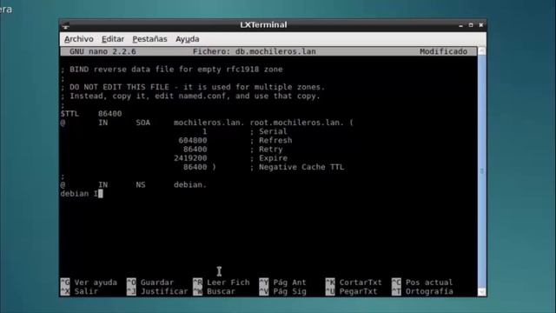The height and width of the screenshot is (313, 556).
Task: Click 'Instead, copy it' comment line
Action: click(x=190, y=96)
